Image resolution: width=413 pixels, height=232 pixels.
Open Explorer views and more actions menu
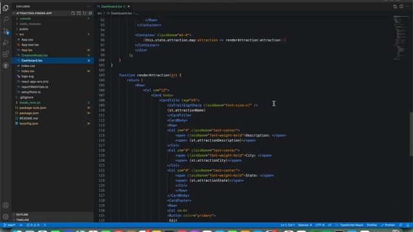pyautogui.click(x=88, y=6)
